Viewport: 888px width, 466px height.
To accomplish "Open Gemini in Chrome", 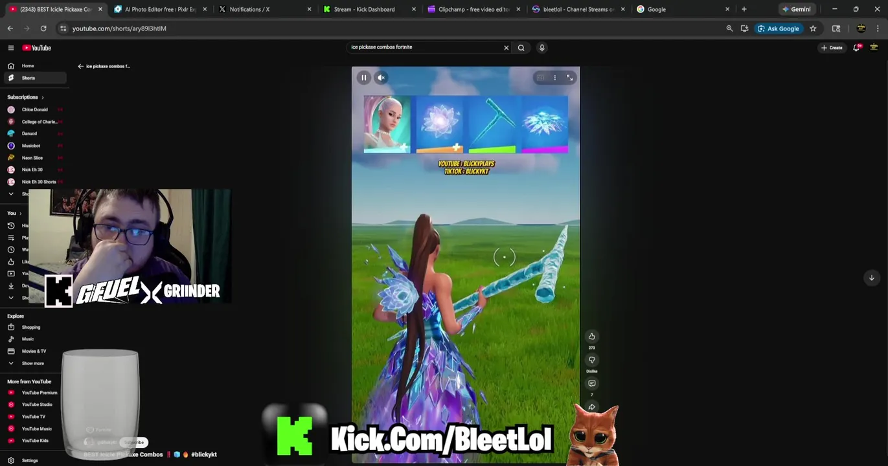I will click(796, 9).
